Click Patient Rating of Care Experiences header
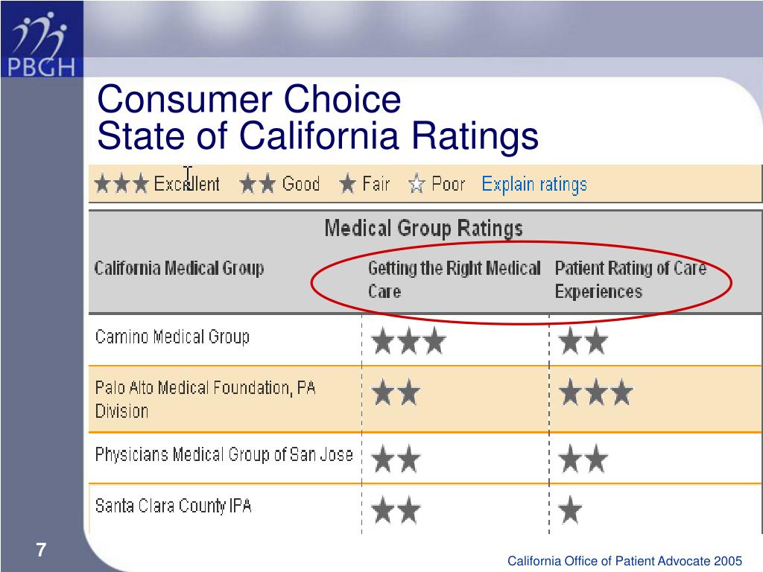Image resolution: width=763 pixels, height=572 pixels. (630, 280)
